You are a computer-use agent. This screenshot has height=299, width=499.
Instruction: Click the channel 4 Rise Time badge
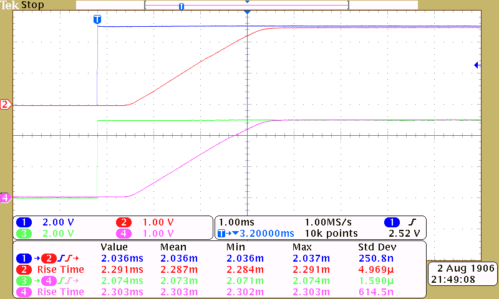tap(24, 292)
